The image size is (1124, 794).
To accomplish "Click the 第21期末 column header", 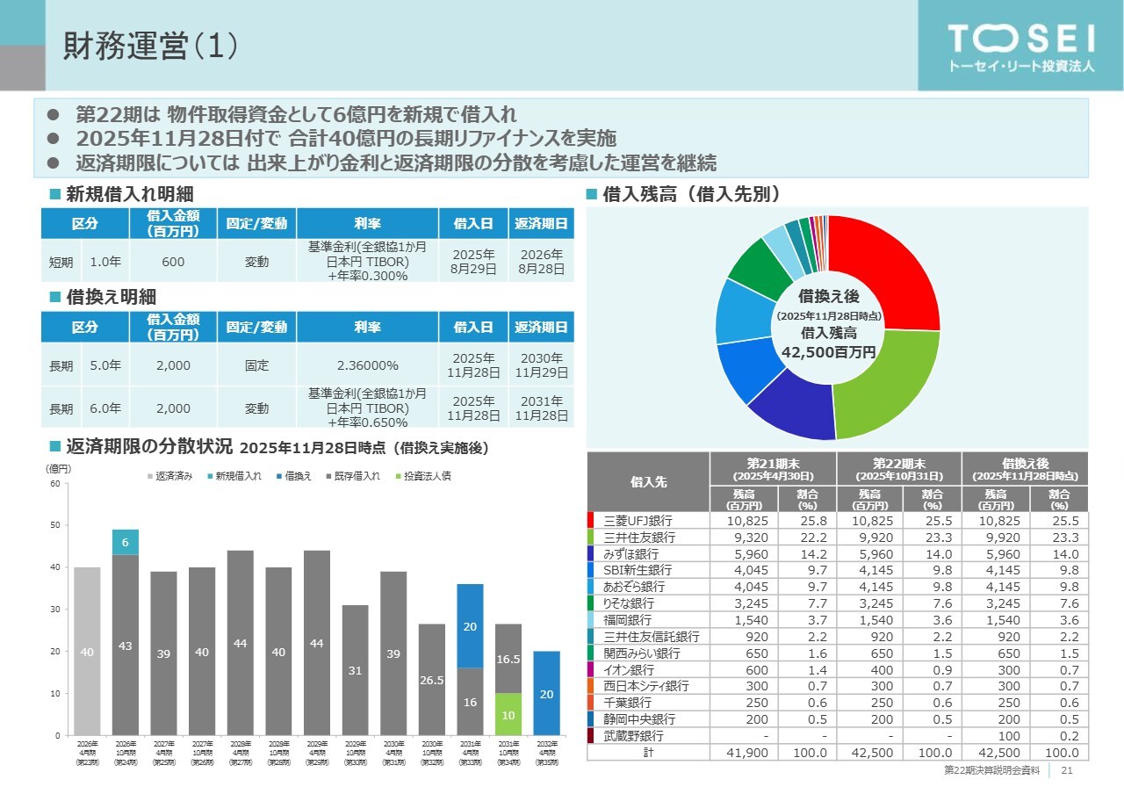I will click(x=773, y=468).
